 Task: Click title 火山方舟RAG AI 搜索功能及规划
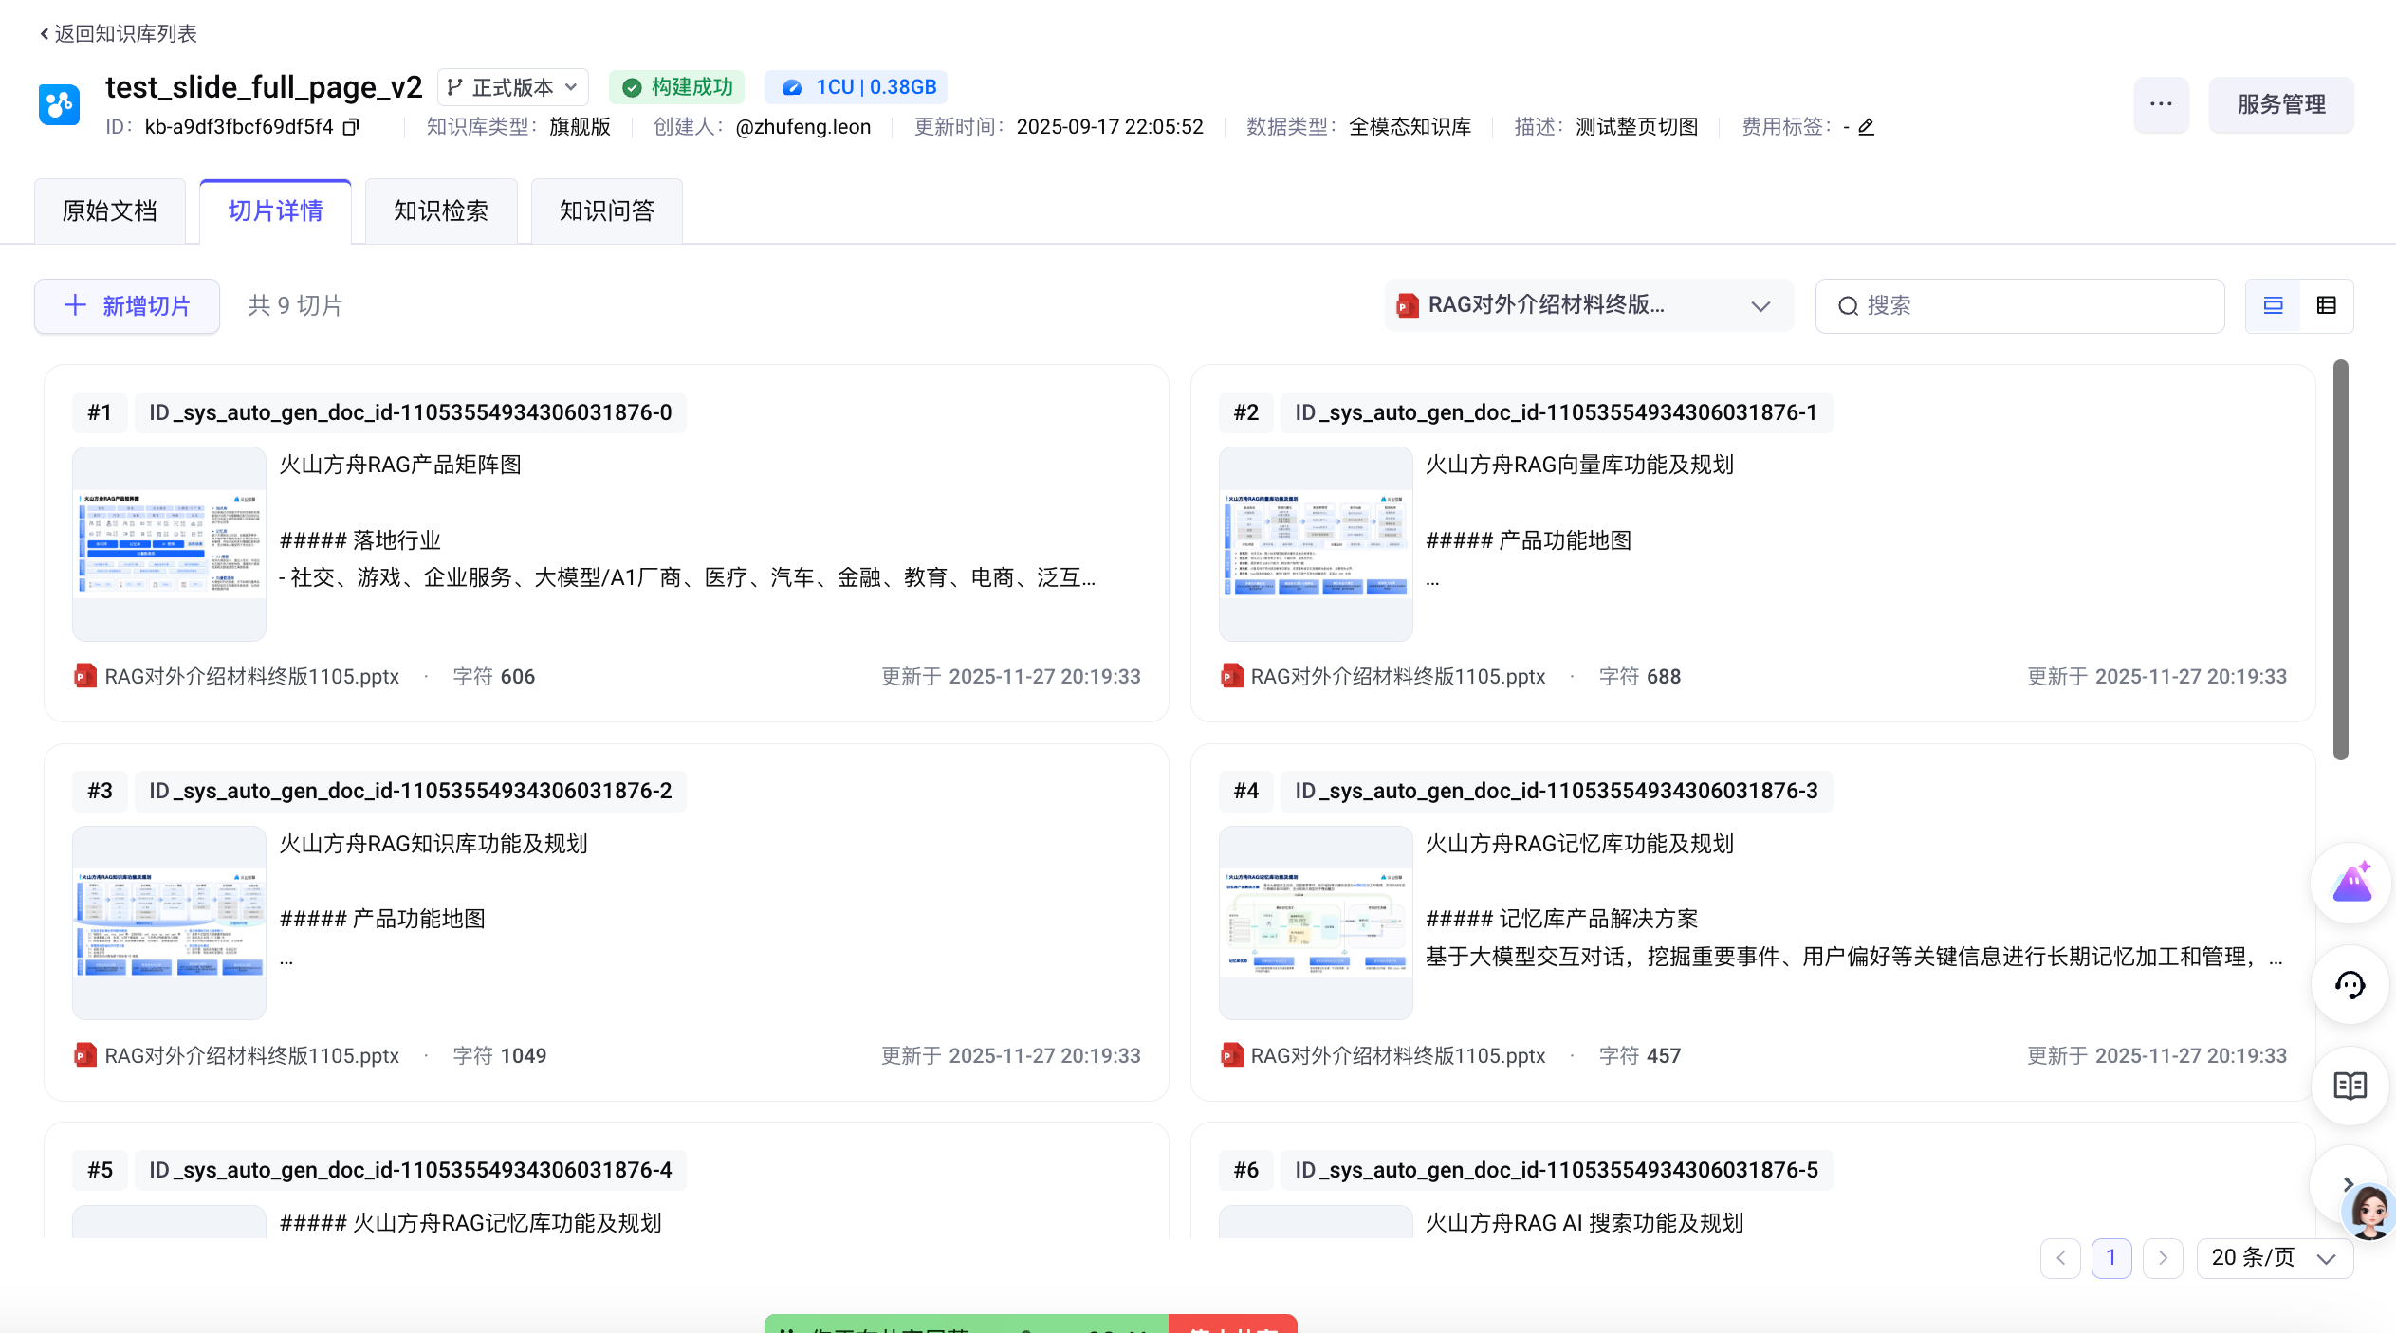click(x=1584, y=1223)
